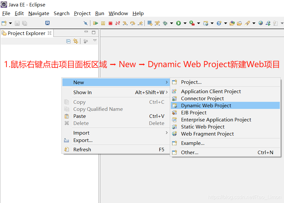Expand the Import submenu
The width and height of the screenshot is (284, 203).
(x=116, y=133)
